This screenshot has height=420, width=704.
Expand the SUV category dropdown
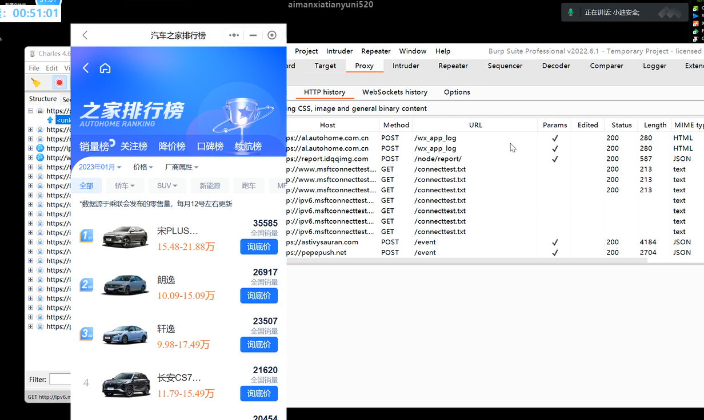167,186
